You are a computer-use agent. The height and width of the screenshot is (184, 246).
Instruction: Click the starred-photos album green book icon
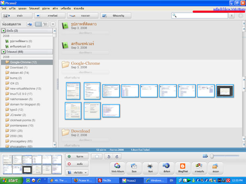point(65,26)
